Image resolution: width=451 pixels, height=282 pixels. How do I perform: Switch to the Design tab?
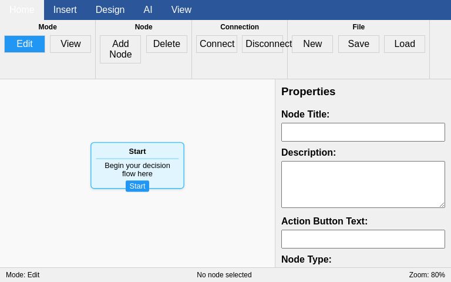(x=110, y=10)
